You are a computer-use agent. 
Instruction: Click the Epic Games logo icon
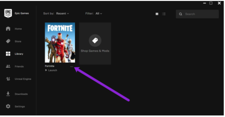(8, 13)
